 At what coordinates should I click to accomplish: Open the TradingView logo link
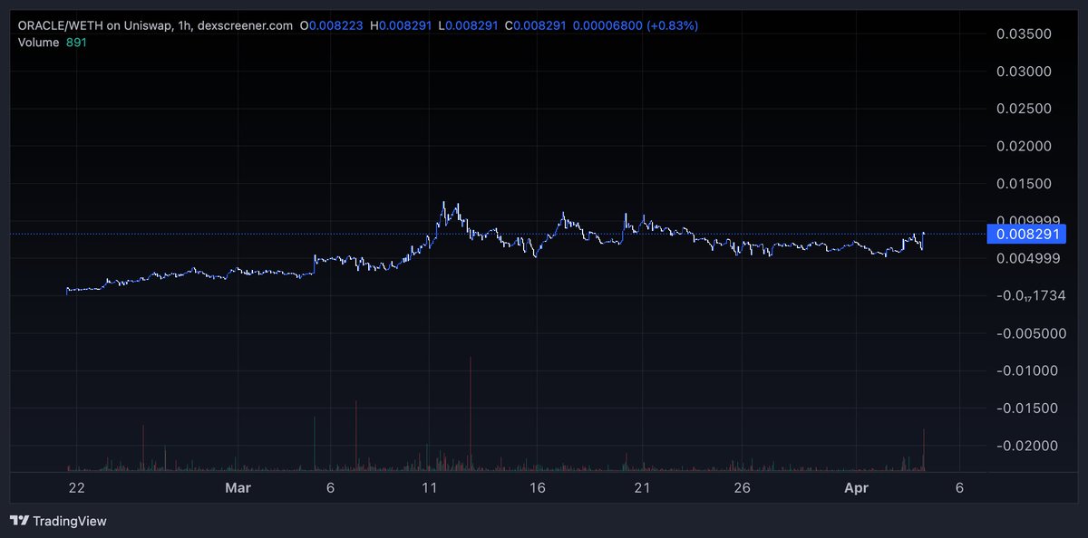(58, 521)
